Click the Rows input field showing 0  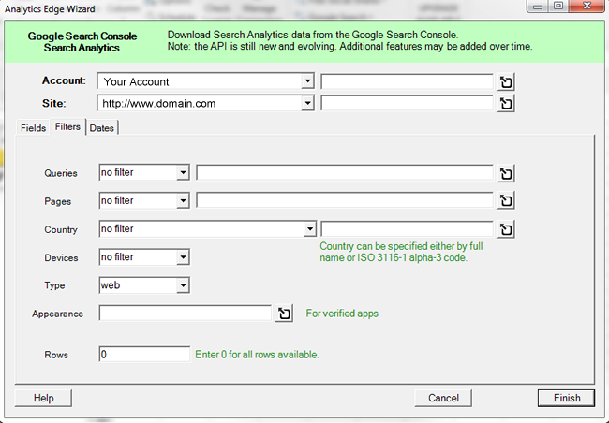[144, 355]
